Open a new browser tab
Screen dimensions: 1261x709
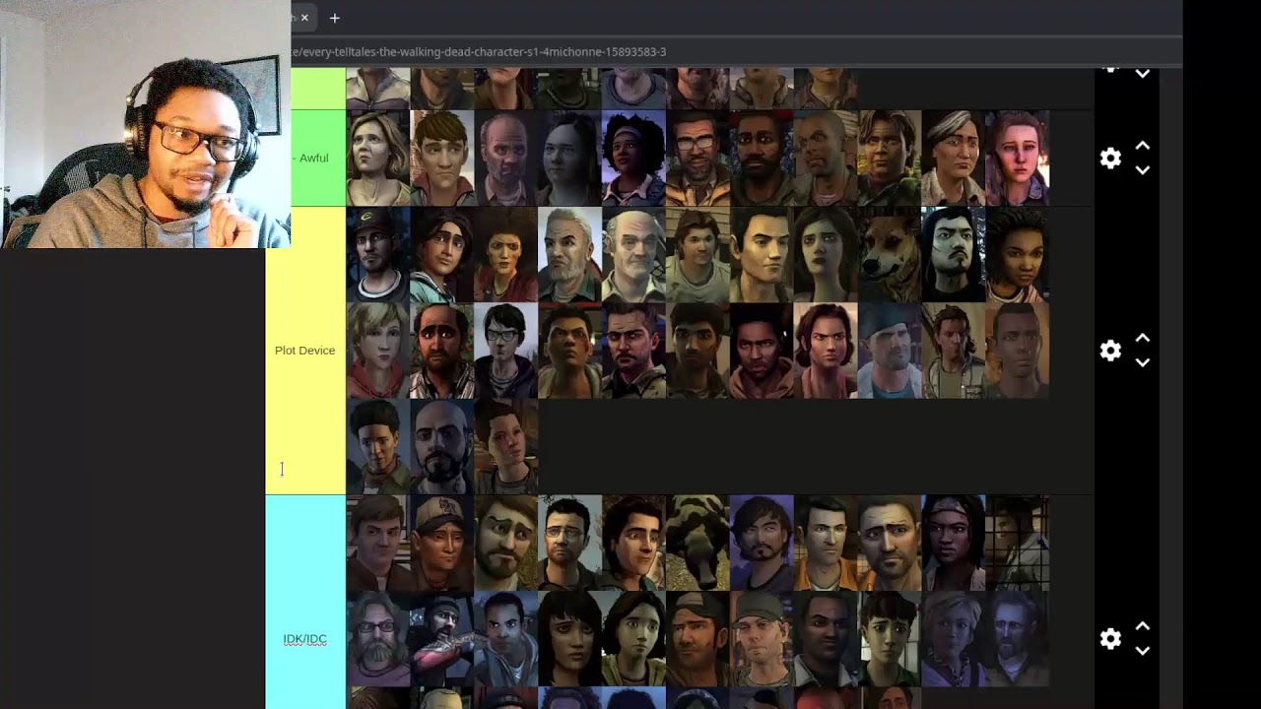[335, 18]
